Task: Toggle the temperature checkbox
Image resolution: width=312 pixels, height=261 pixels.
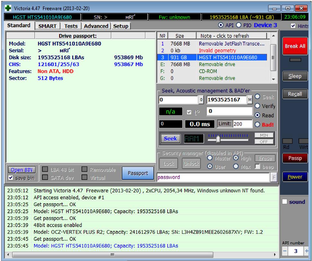Action: click(x=189, y=112)
